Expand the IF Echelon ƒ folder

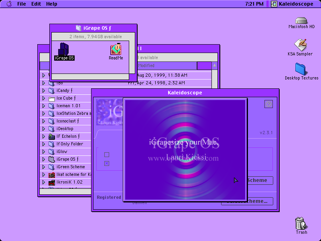coord(44,136)
